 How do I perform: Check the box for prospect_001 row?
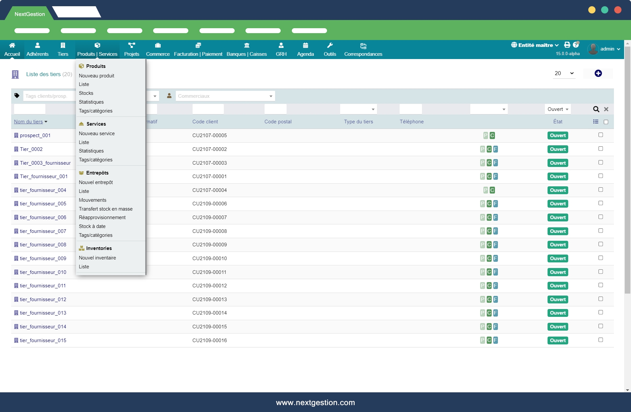click(600, 135)
